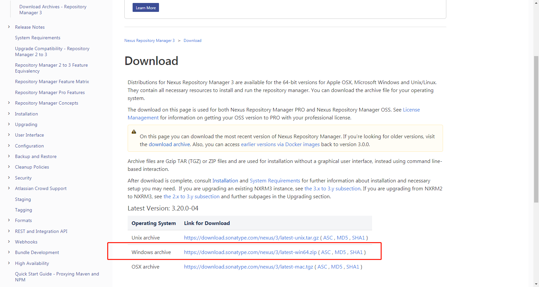Open MD5 checksum for OSX archive
539x287 pixels.
(337, 267)
